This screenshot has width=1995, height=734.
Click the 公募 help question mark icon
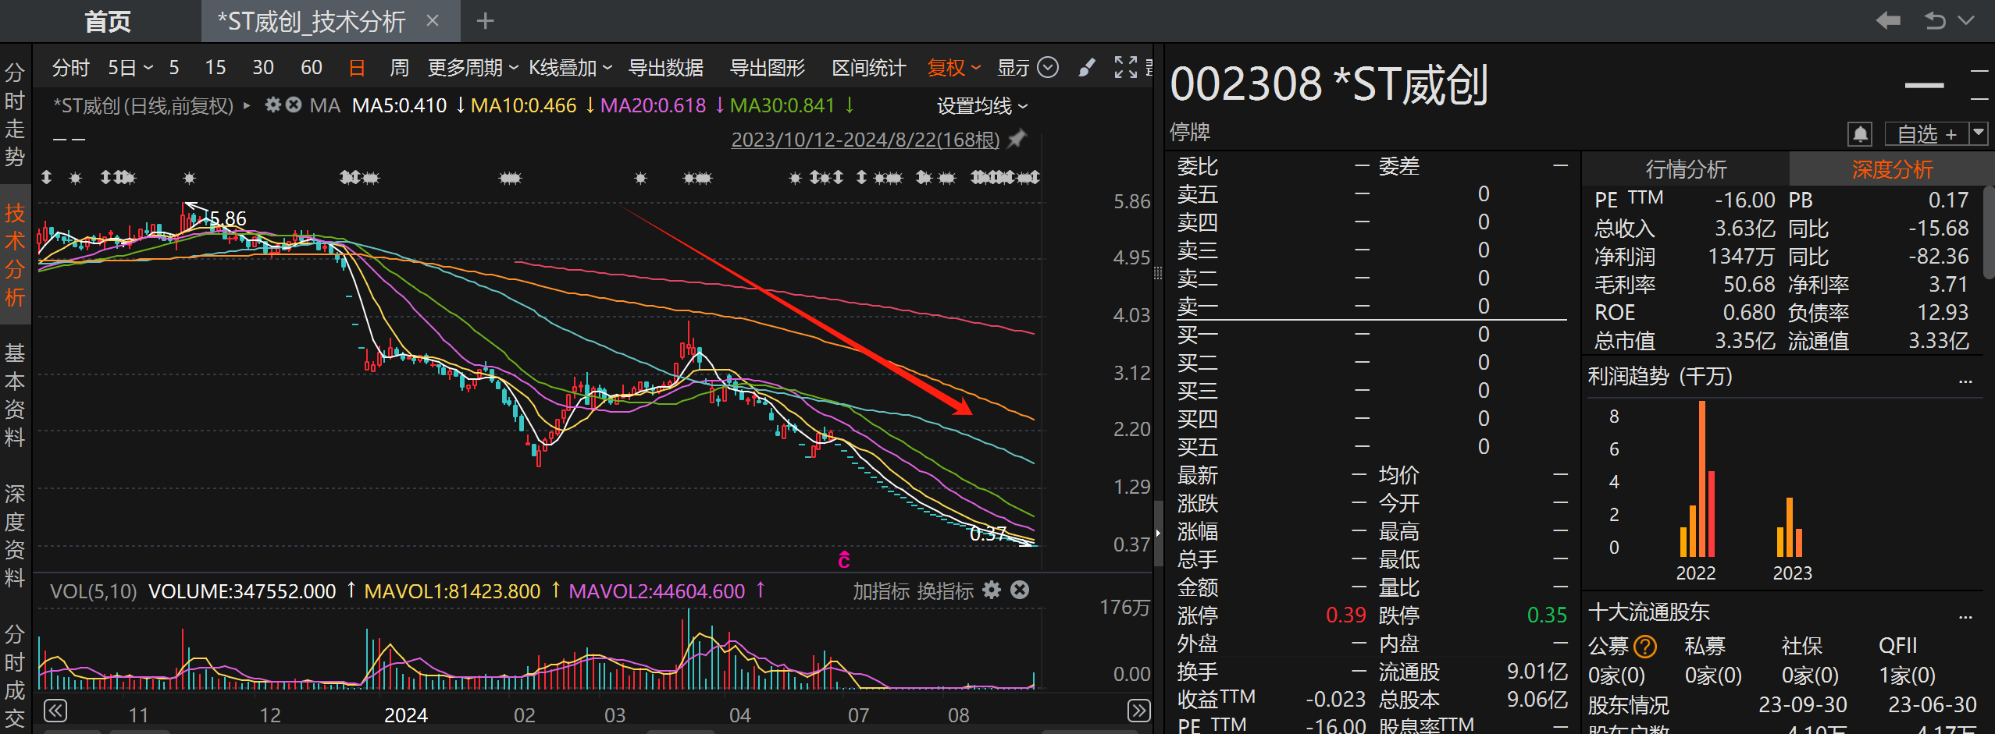pos(1645,647)
